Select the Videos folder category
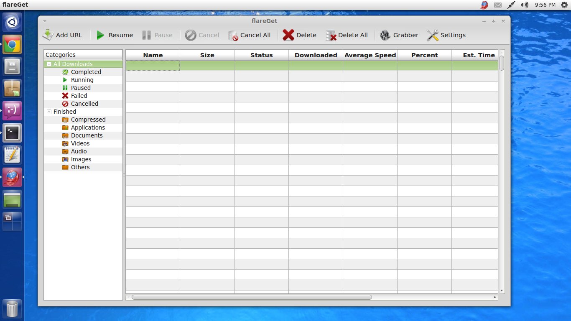Viewport: 571px width, 321px height. coord(80,143)
